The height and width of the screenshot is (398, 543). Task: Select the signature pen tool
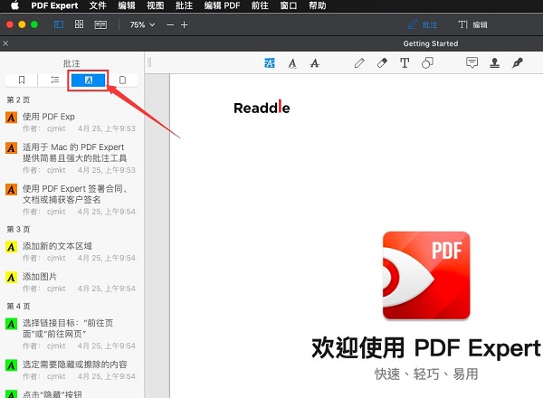[x=518, y=63]
